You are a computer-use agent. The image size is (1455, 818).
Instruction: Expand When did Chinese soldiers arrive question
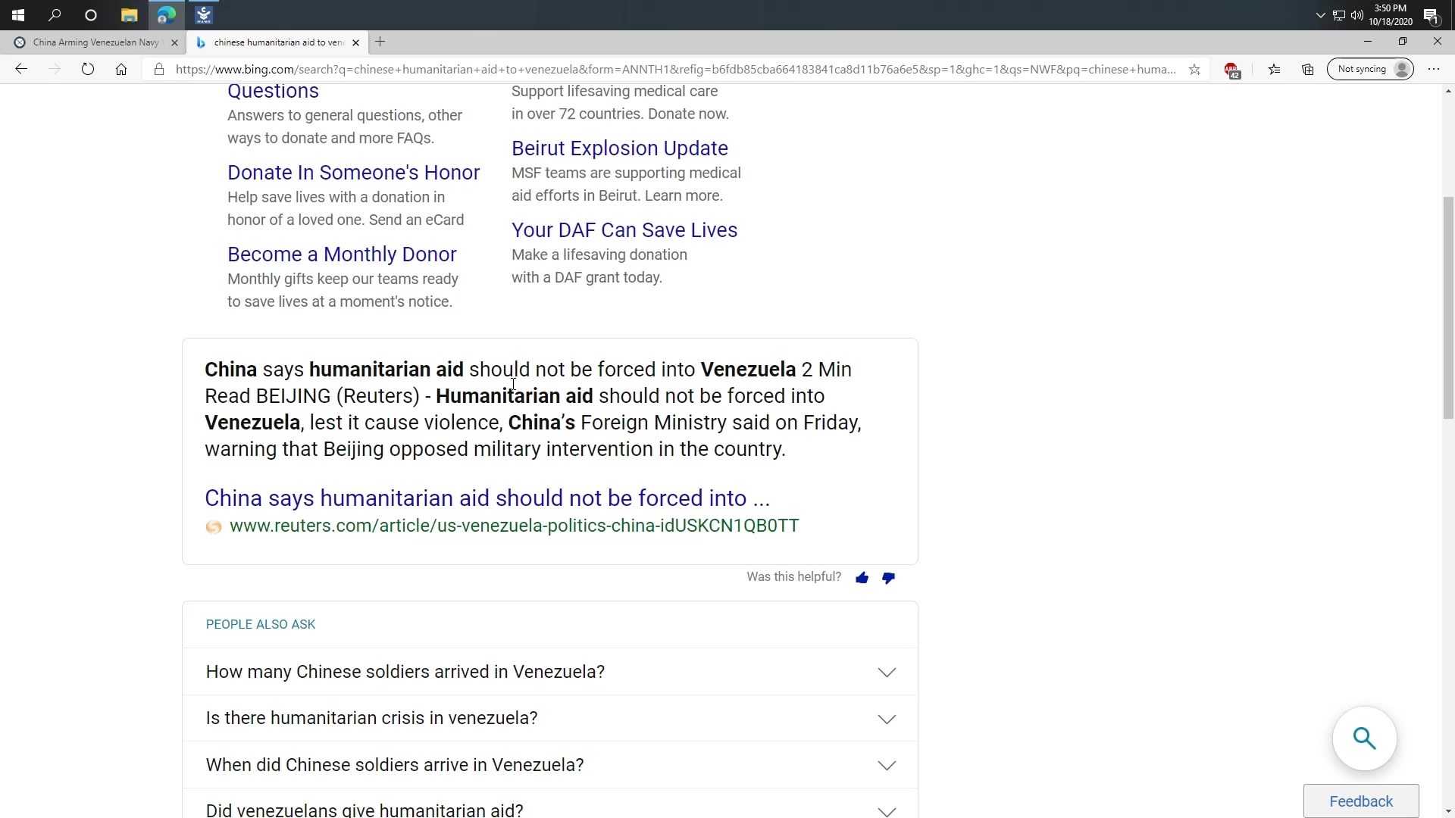(x=550, y=765)
